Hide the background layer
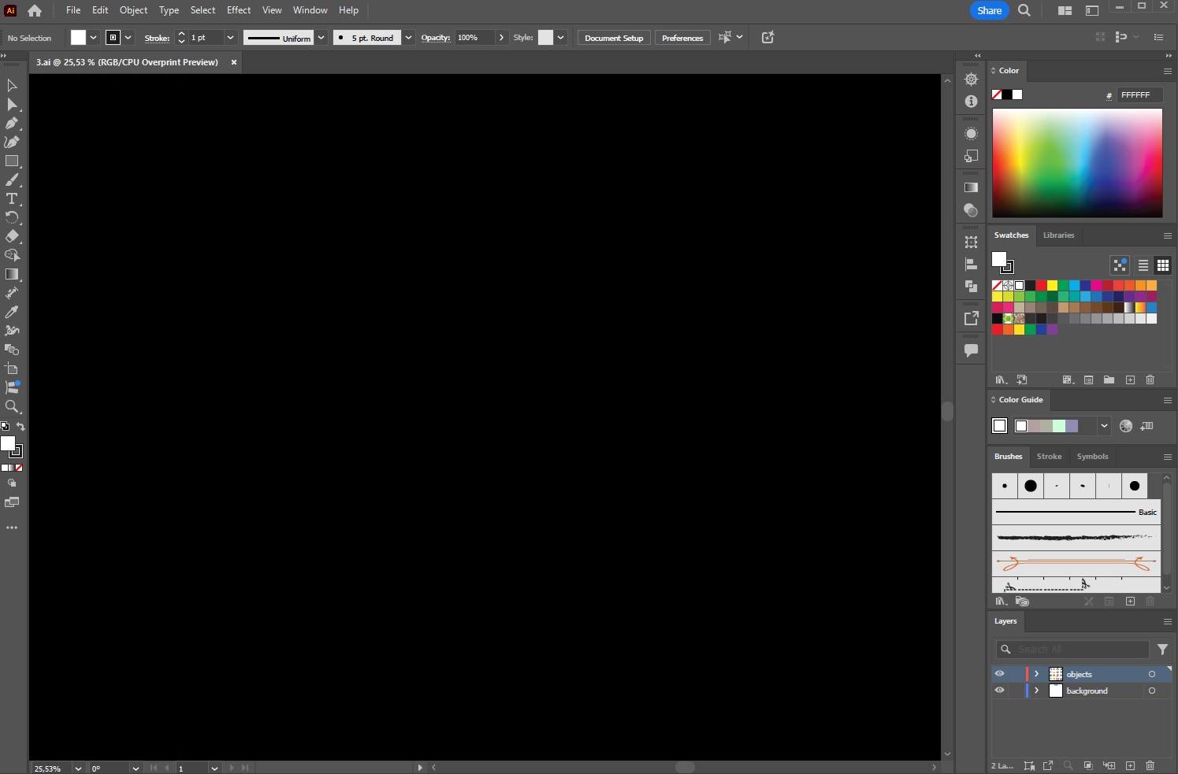Screen dimensions: 1178x774 [x=1000, y=691]
